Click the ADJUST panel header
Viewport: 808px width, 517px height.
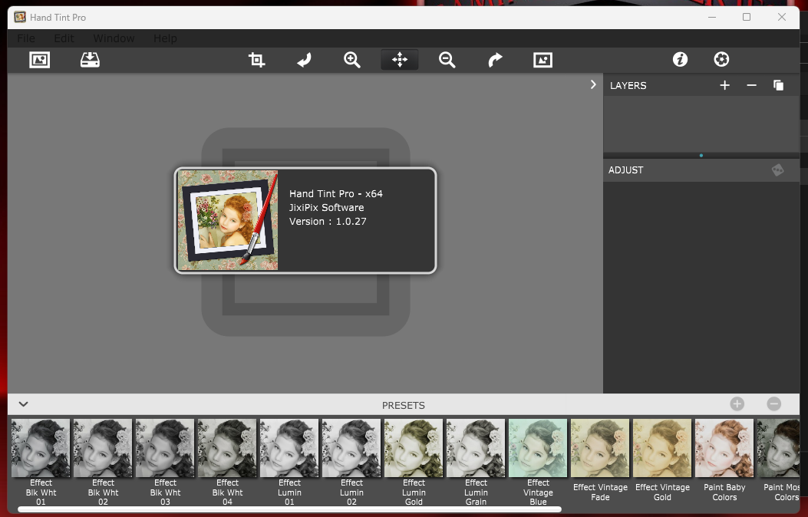625,170
